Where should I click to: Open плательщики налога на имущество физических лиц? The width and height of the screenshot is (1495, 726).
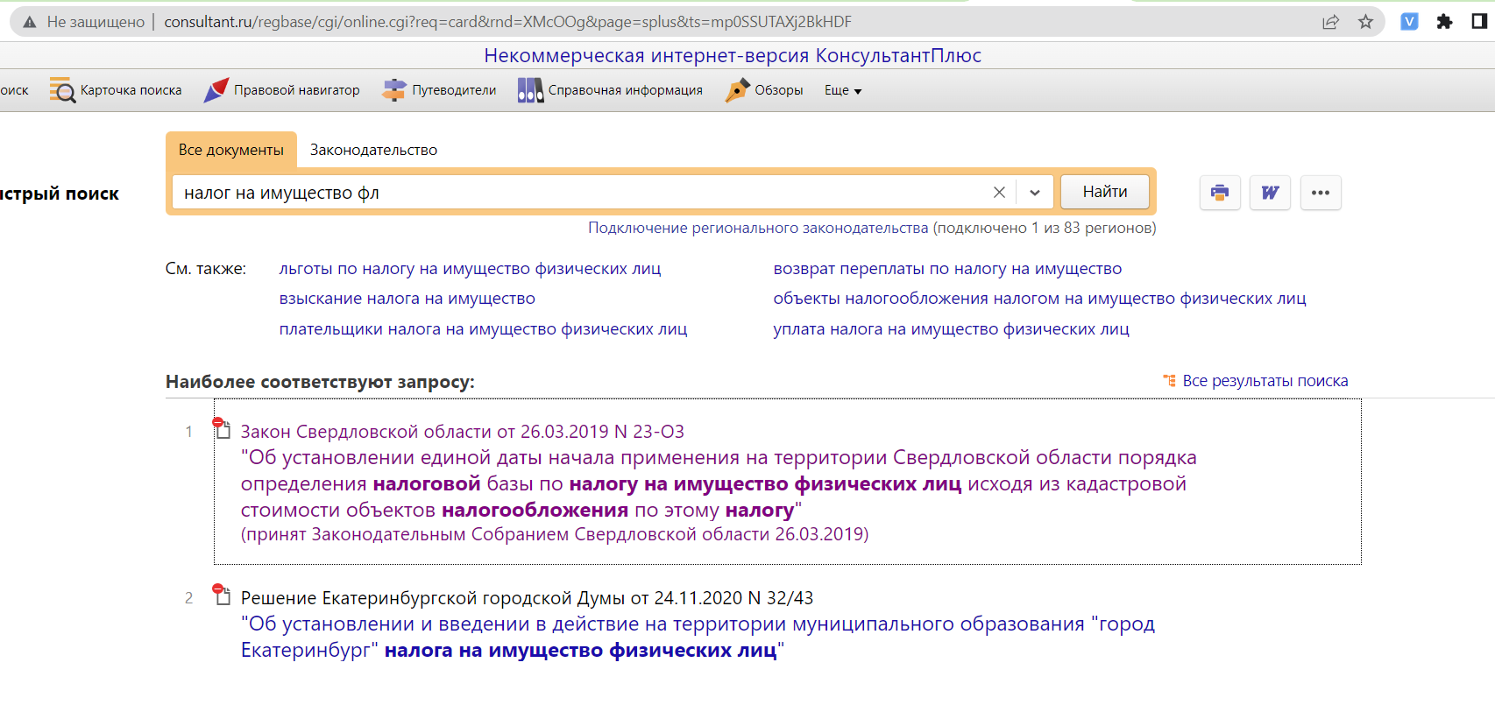click(x=483, y=329)
